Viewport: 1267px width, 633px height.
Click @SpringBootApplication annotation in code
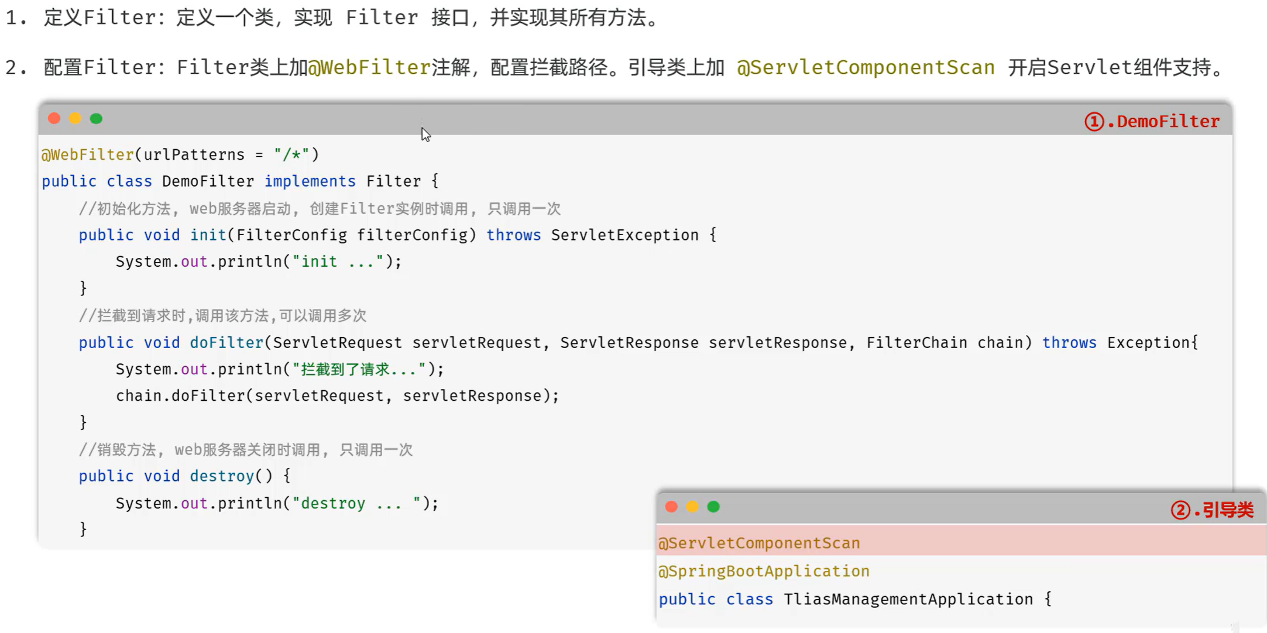pos(764,571)
